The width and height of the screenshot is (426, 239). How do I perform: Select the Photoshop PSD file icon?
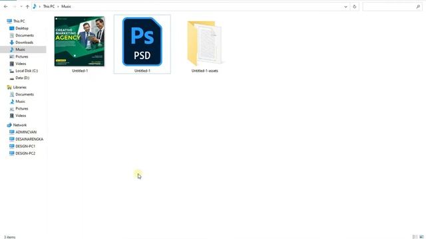pyautogui.click(x=142, y=41)
